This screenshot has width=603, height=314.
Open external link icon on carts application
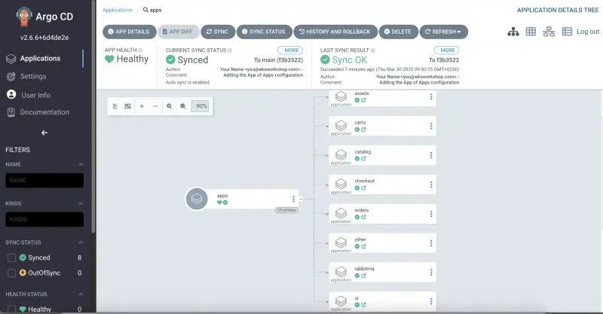(x=364, y=129)
